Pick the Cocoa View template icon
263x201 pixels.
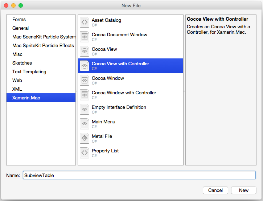point(85,51)
